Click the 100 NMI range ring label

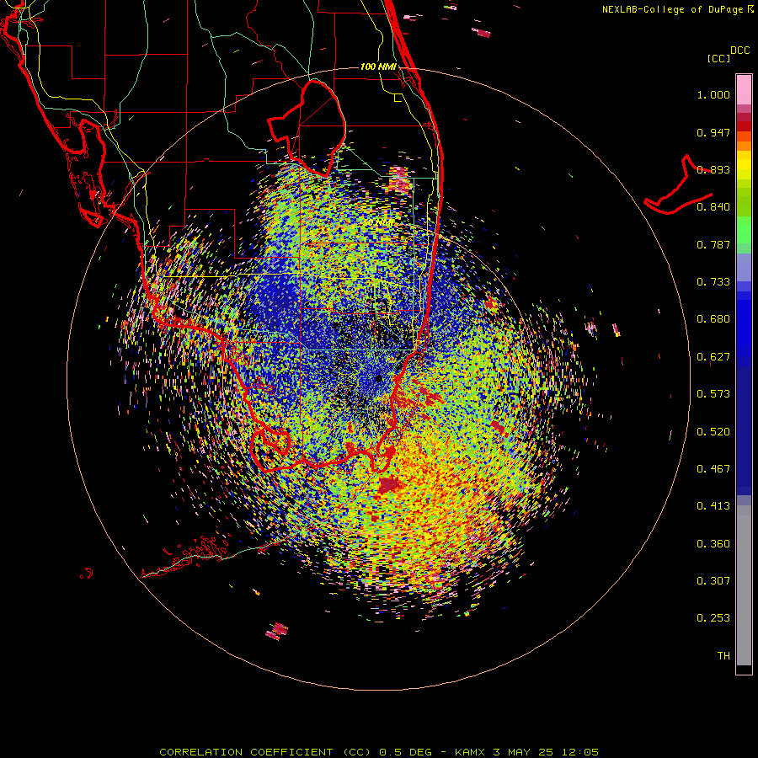coord(378,67)
